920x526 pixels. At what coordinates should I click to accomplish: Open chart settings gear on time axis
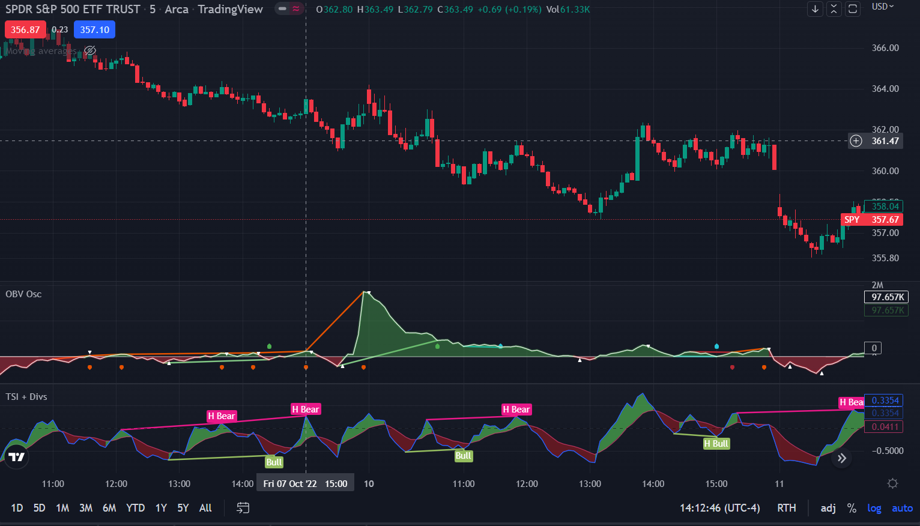coord(892,483)
